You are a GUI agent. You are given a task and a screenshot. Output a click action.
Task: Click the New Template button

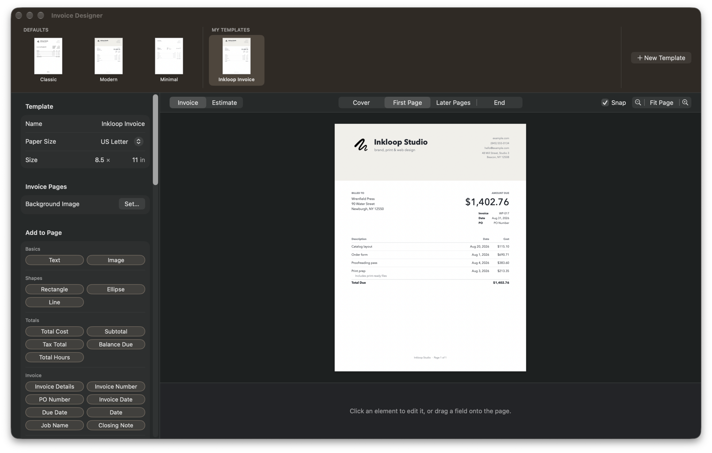click(x=661, y=58)
